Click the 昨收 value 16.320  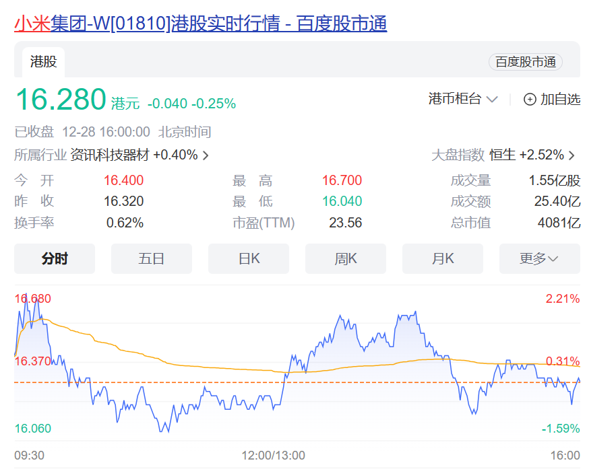point(124,201)
